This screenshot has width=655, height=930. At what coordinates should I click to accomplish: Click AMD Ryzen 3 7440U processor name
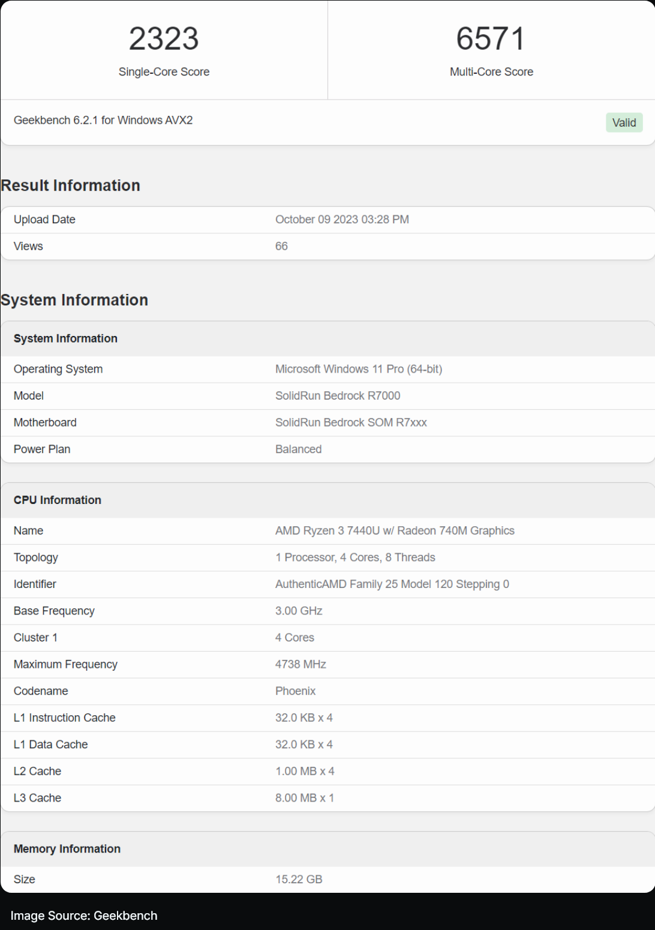click(x=395, y=530)
